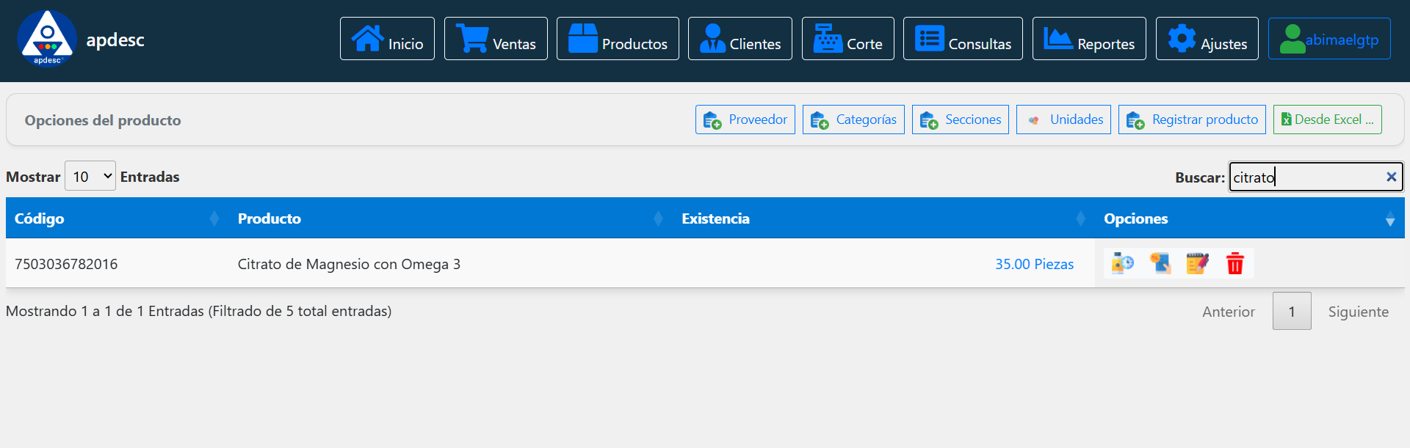
Task: Click the notepad edit product icon
Action: tap(1197, 262)
